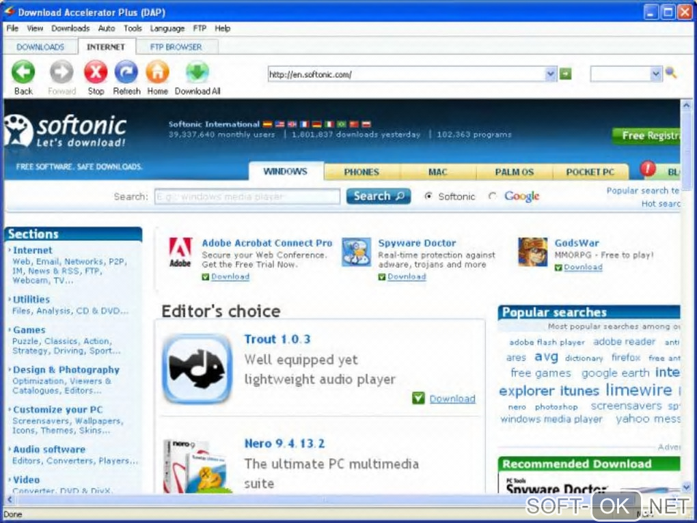Screen dimensions: 697x523
Task: Click the green Go arrow beside address bar
Action: [x=565, y=74]
